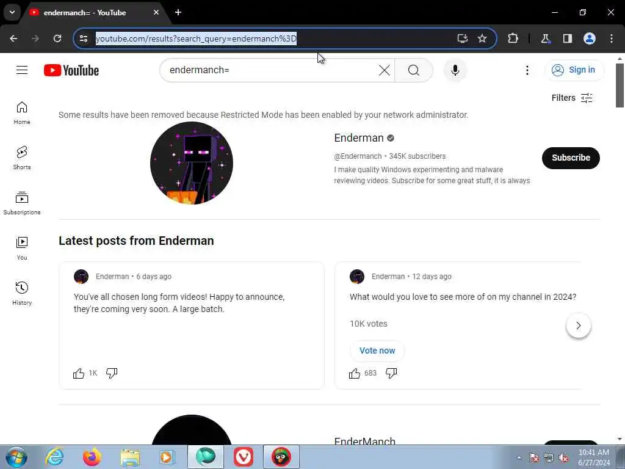
Task: Click the browser address bar URL
Action: [196, 38]
